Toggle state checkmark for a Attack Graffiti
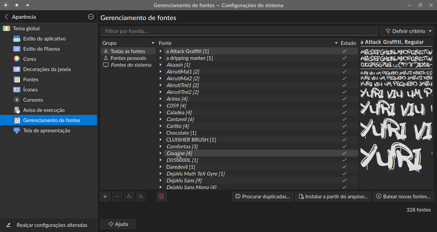 pyautogui.click(x=344, y=51)
